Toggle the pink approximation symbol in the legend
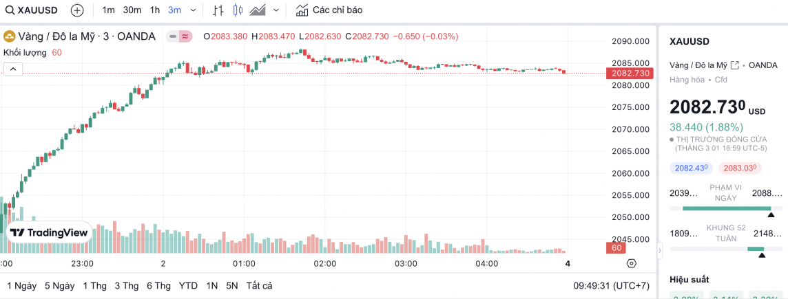Viewport: 788px width, 299px height. click(x=185, y=36)
